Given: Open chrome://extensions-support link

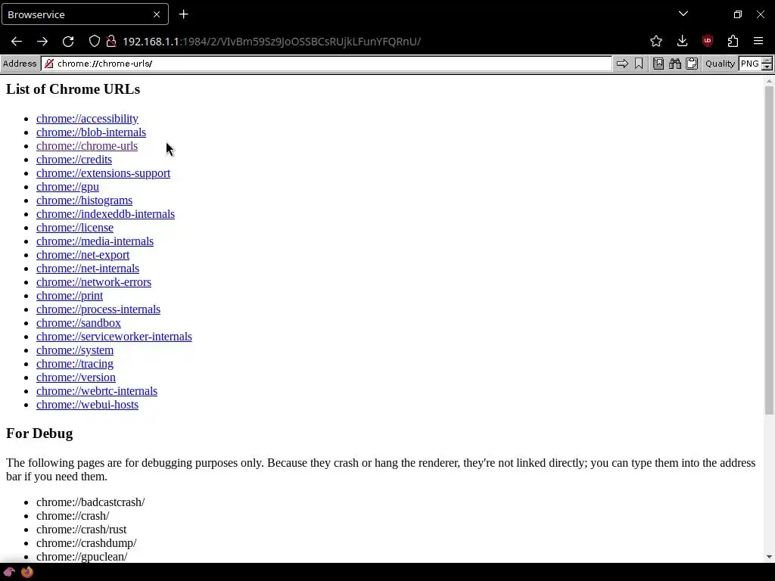Looking at the screenshot, I should point(103,173).
